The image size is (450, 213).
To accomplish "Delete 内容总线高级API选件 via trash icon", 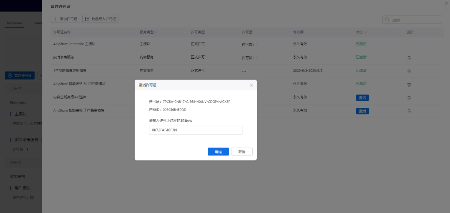I will click(x=409, y=98).
